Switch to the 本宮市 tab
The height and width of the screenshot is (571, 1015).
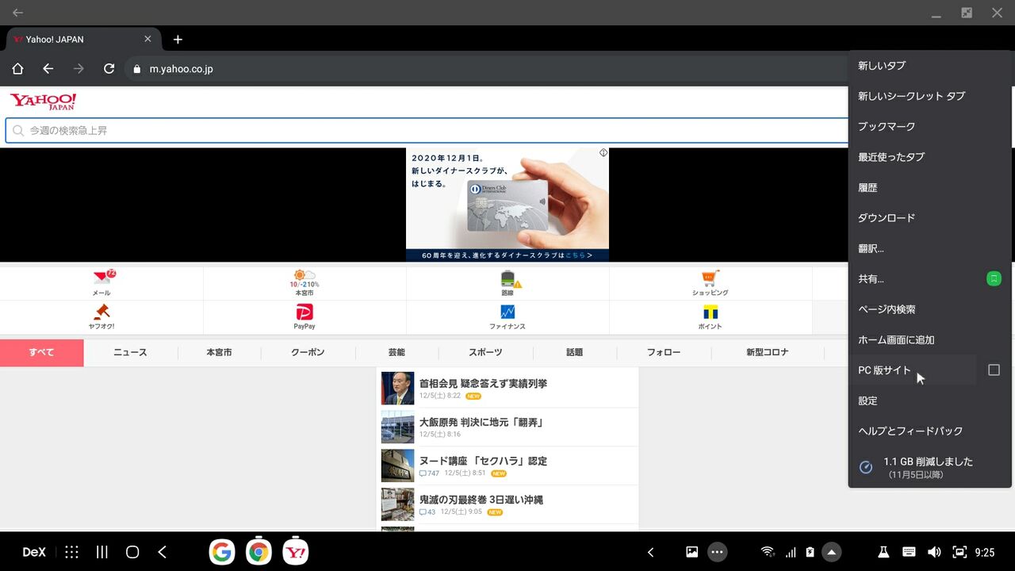[x=219, y=352]
